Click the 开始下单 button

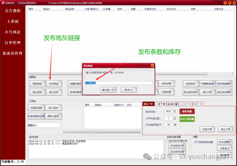click(x=207, y=129)
